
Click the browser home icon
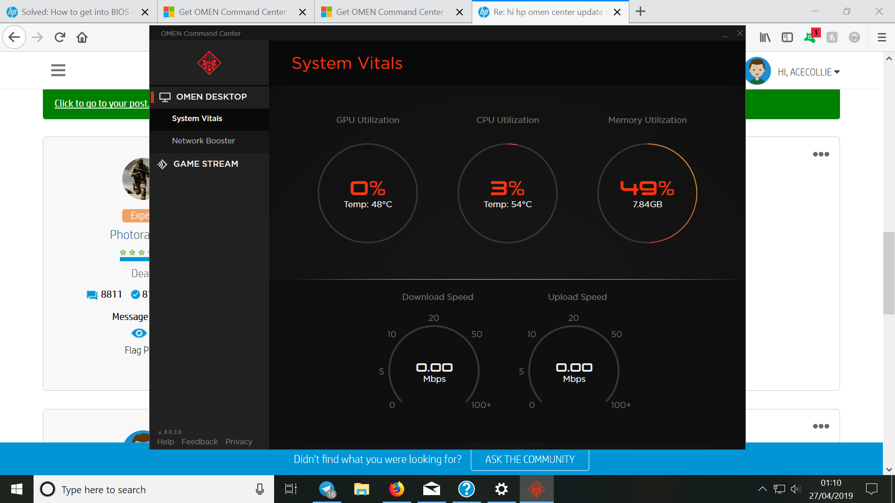[x=82, y=37]
